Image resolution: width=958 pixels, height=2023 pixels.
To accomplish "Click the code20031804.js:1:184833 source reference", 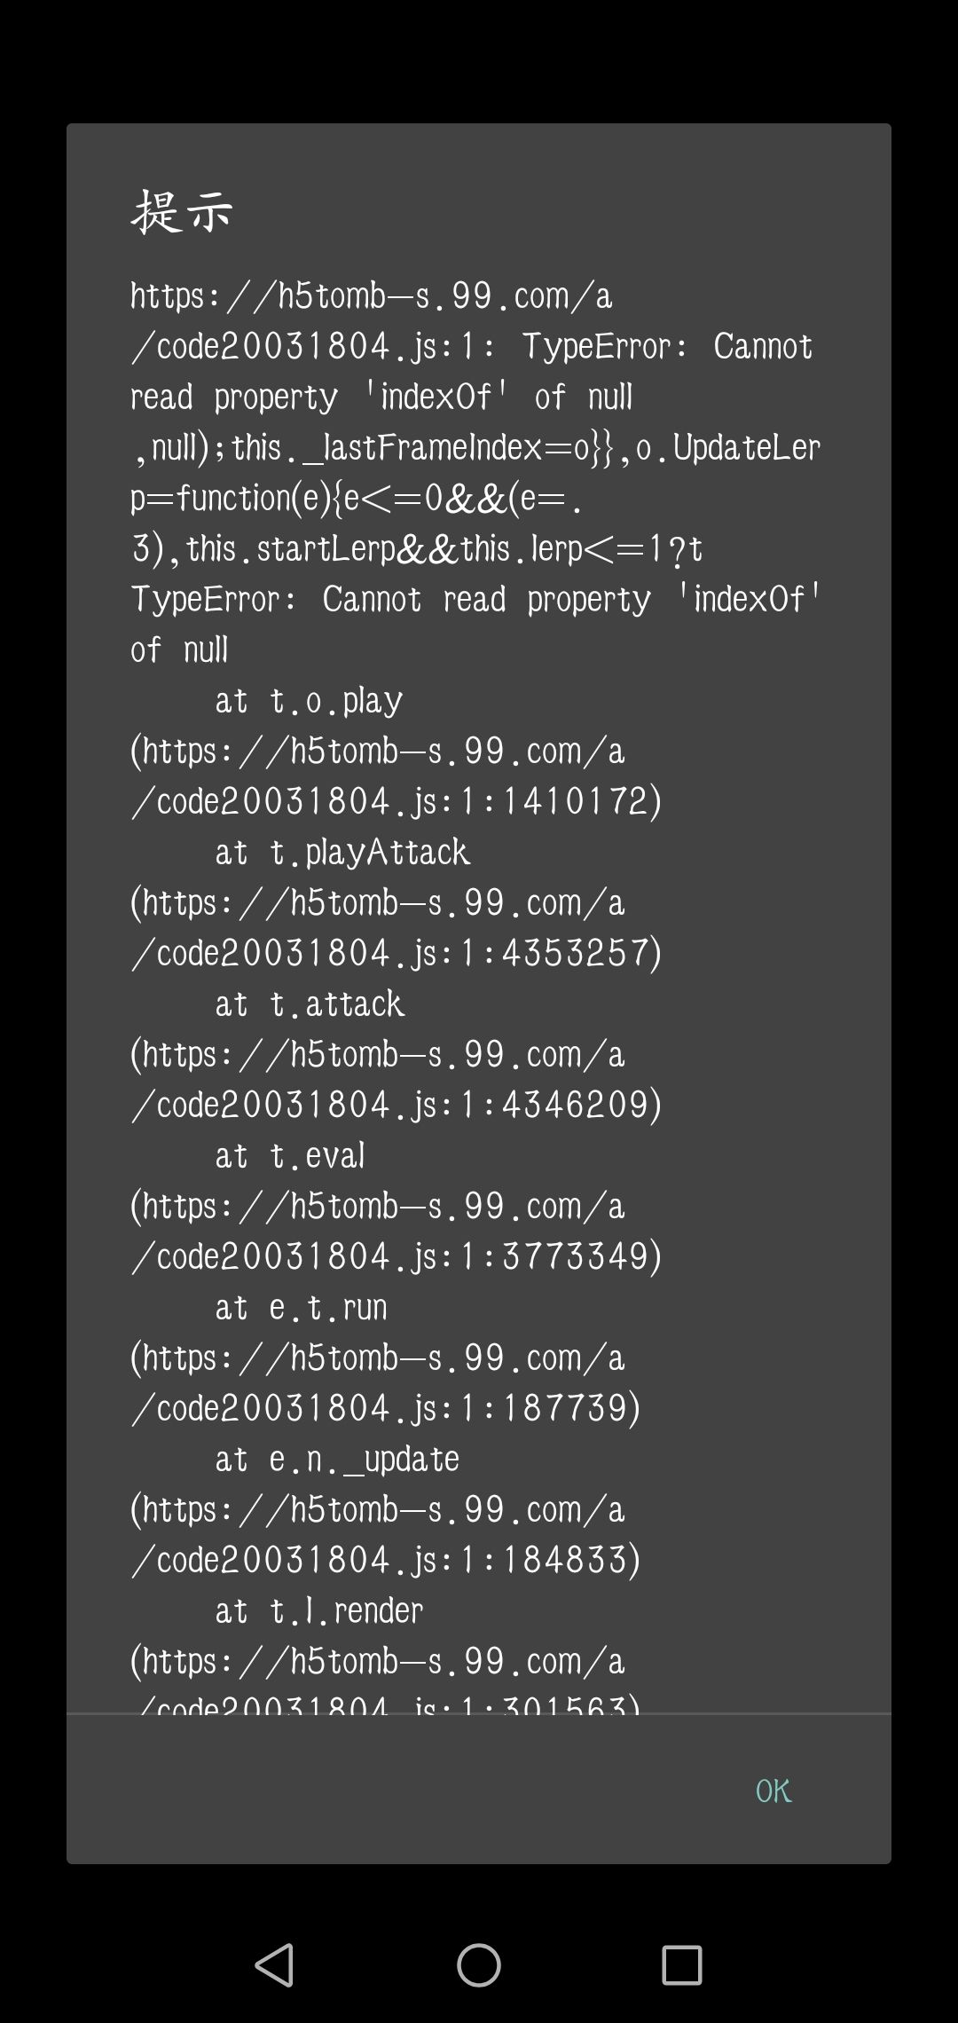I will pyautogui.click(x=386, y=1561).
